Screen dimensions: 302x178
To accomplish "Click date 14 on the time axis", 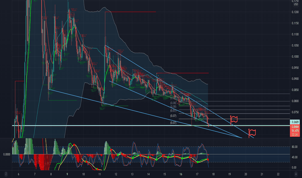I will pos(148,174).
